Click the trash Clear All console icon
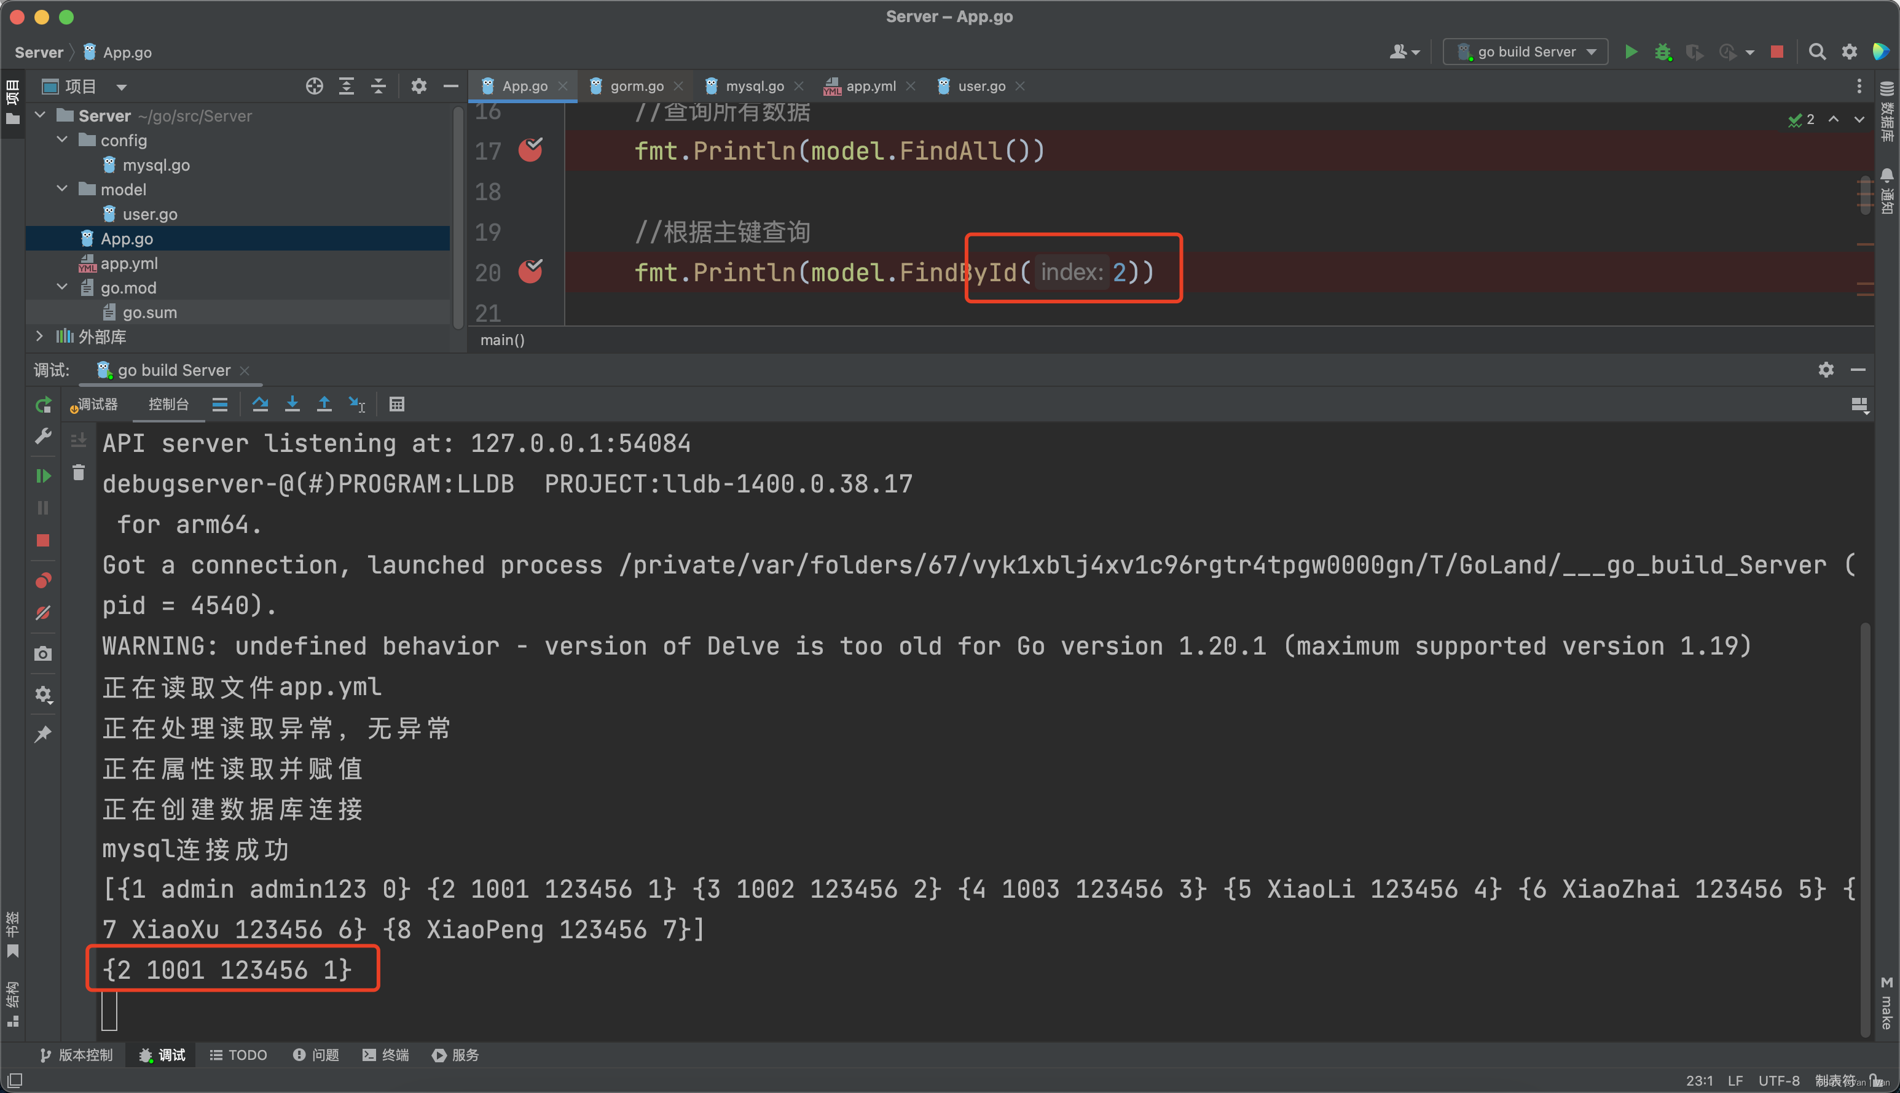This screenshot has height=1093, width=1900. coord(78,473)
